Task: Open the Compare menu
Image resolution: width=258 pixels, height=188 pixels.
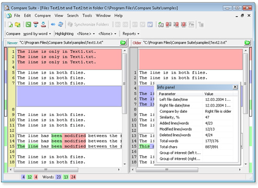Action: (x=43, y=16)
